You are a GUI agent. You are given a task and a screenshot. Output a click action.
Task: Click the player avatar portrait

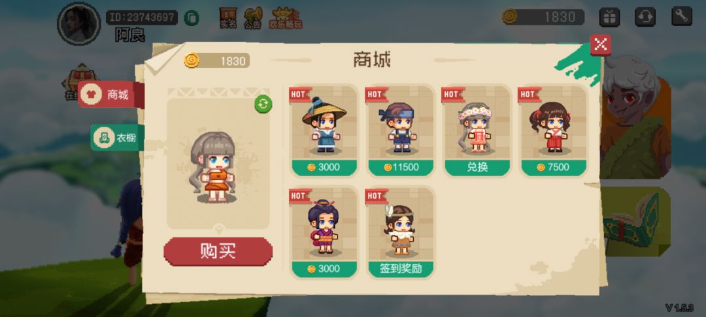79,23
